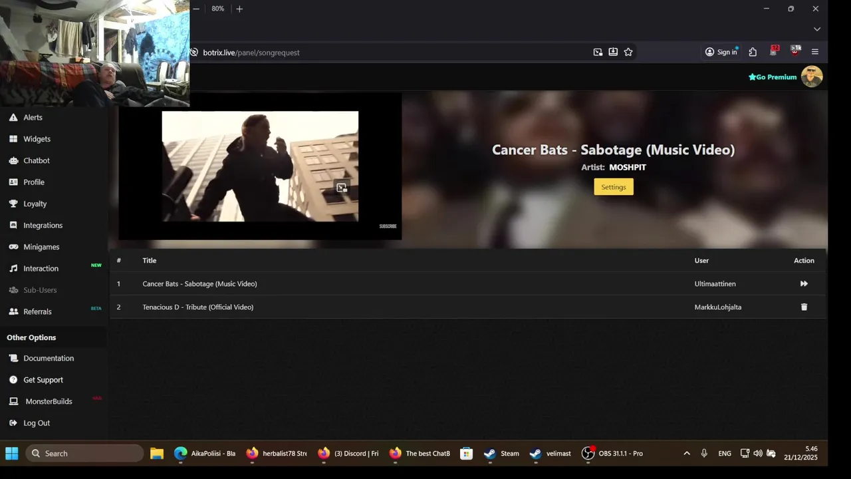The image size is (851, 479).
Task: Click the User column header
Action: [701, 261]
